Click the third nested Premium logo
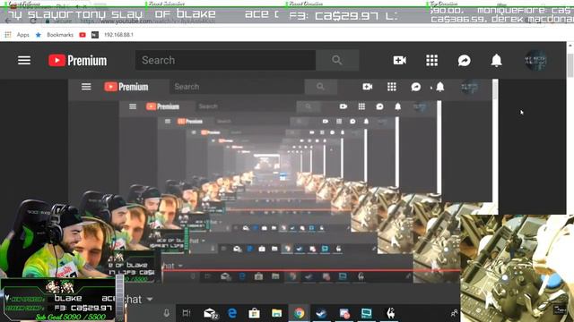 click(163, 106)
